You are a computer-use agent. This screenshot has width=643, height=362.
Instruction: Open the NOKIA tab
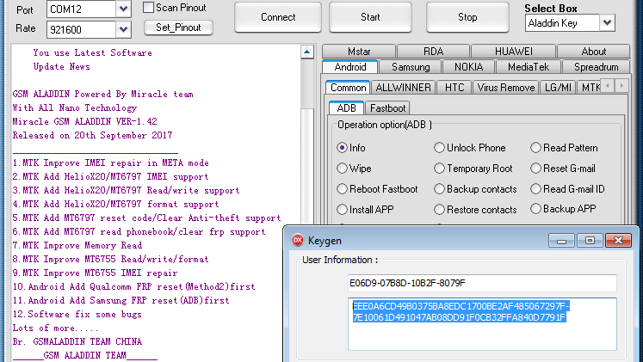click(469, 67)
